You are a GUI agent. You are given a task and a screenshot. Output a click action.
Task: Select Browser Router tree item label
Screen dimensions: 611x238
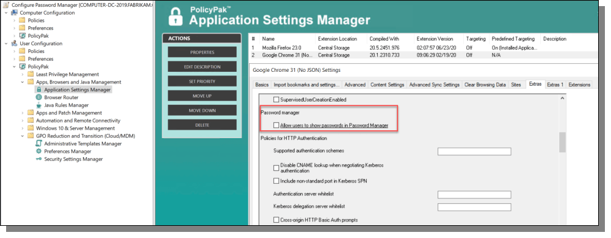pyautogui.click(x=61, y=97)
